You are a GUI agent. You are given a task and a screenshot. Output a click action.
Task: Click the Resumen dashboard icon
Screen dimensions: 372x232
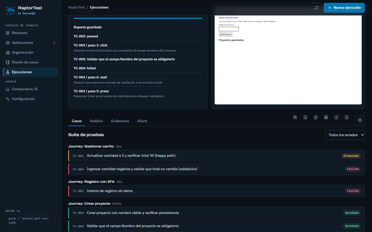(x=8, y=33)
